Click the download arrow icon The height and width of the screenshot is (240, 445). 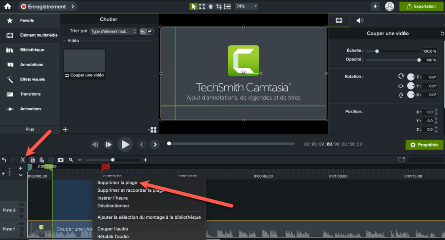[375, 6]
